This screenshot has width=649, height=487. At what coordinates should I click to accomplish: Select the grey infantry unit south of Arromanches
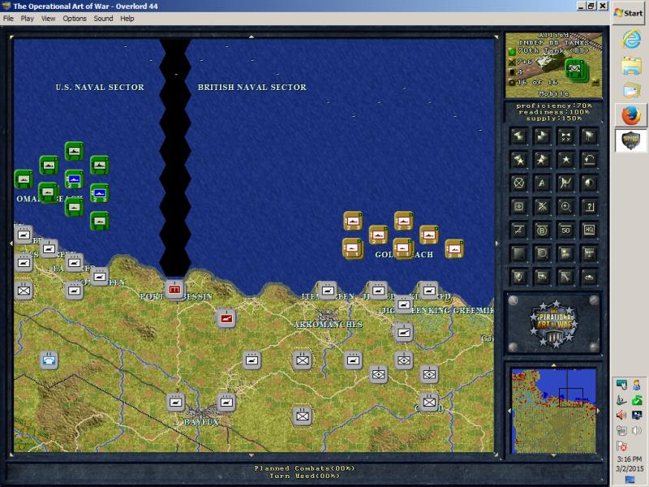(303, 360)
